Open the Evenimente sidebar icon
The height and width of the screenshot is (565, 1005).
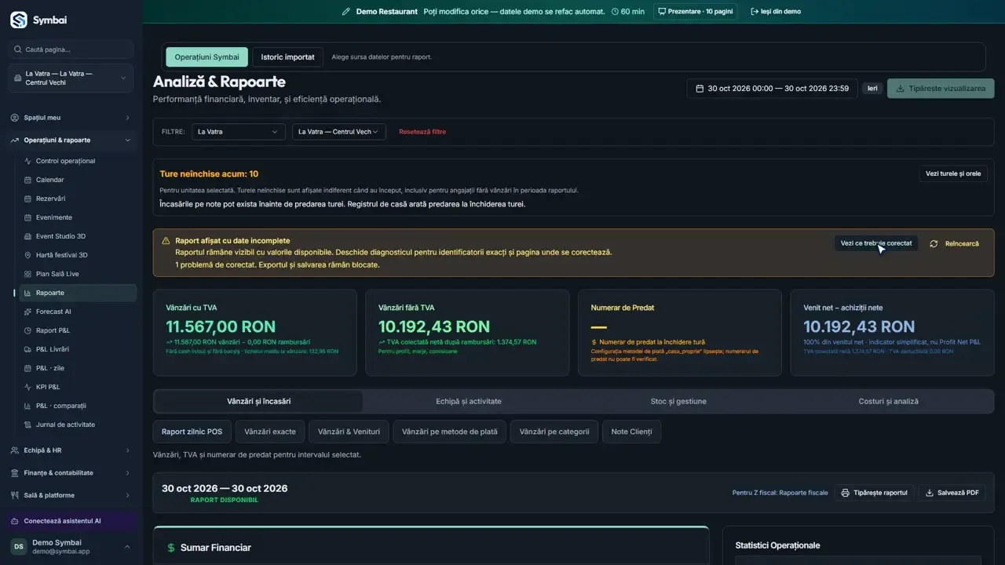[27, 217]
